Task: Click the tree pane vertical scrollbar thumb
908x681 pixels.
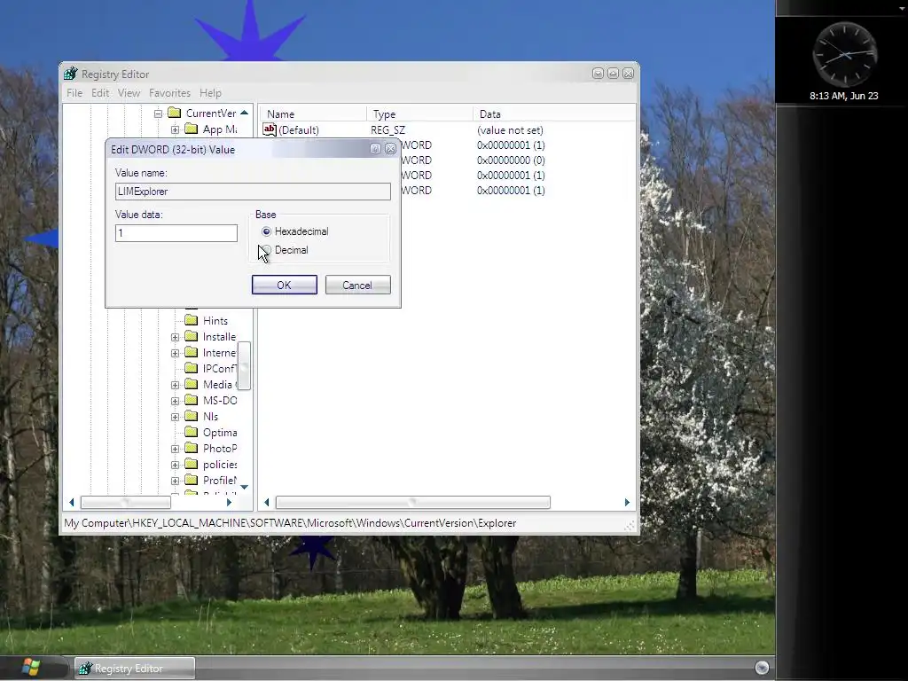Action: pyautogui.click(x=245, y=366)
